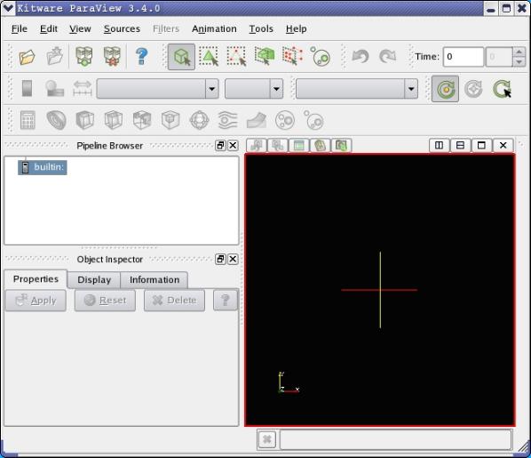This screenshot has width=531, height=458.
Task: Open the Sources menu
Action: pos(122,28)
